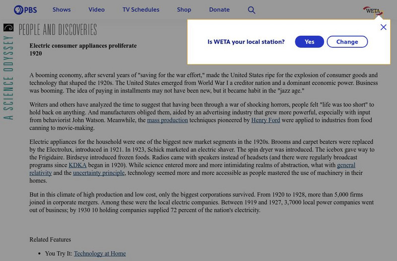The width and height of the screenshot is (397, 261).
Task: Select Donate in the top navigation
Action: pyautogui.click(x=219, y=9)
